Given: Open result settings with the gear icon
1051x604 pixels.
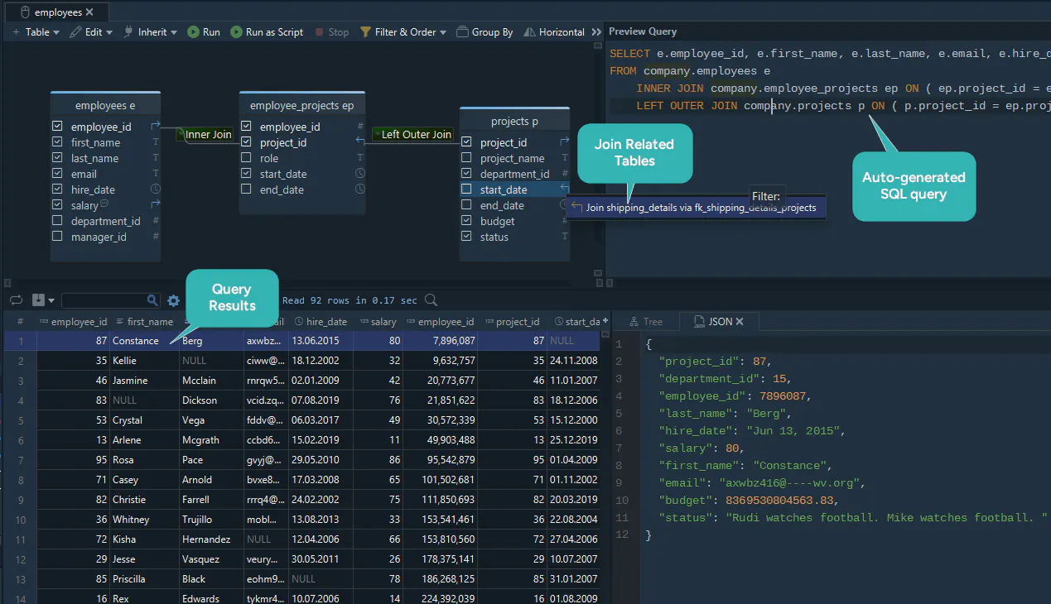Looking at the screenshot, I should (x=173, y=301).
